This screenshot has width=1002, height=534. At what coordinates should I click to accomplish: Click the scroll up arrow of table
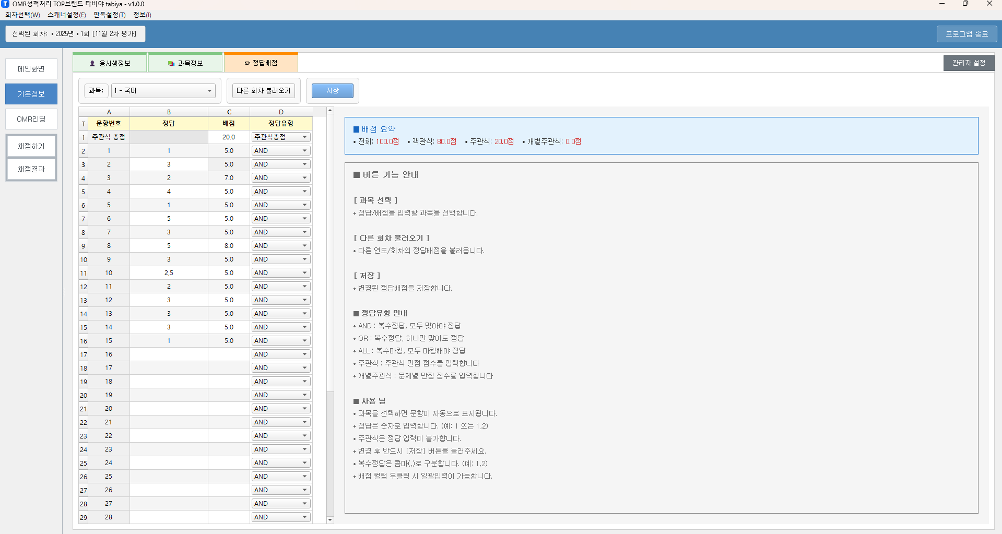[x=330, y=111]
